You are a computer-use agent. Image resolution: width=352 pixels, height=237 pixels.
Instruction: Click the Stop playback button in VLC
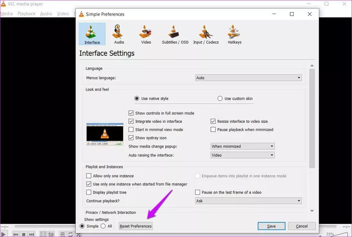click(x=24, y=234)
